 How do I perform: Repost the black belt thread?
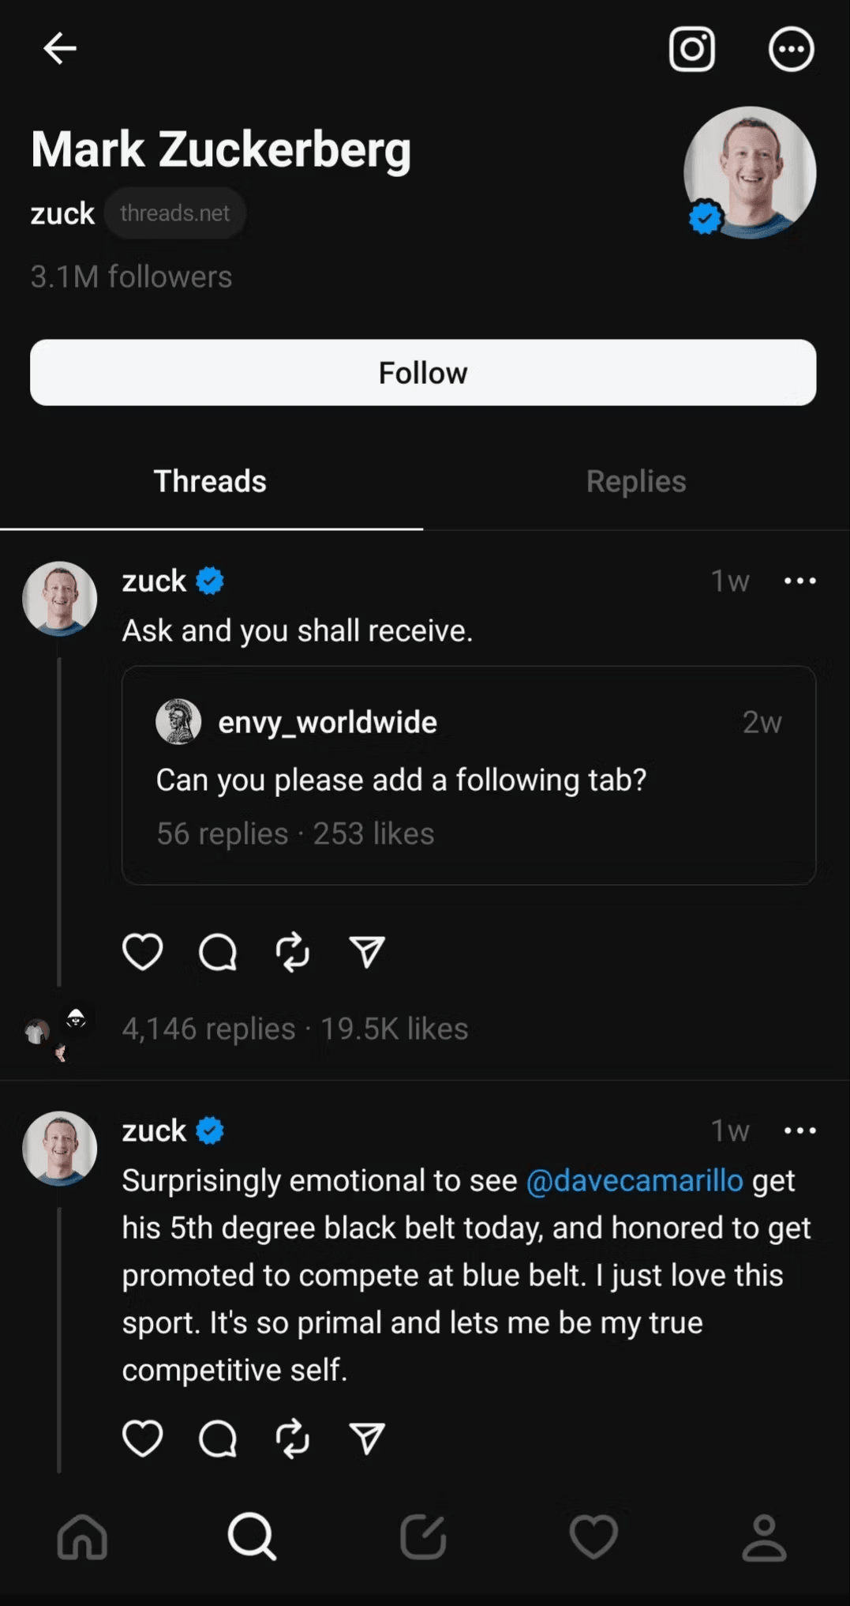292,1438
